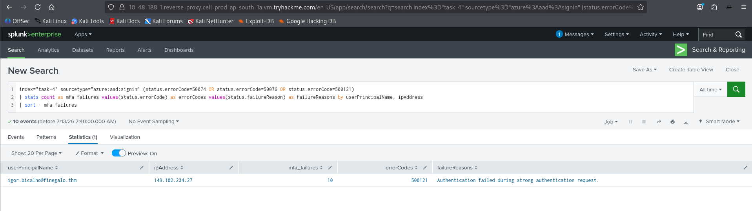The height and width of the screenshot is (211, 752).
Task: Sort by the errorCodes column header
Action: point(399,167)
